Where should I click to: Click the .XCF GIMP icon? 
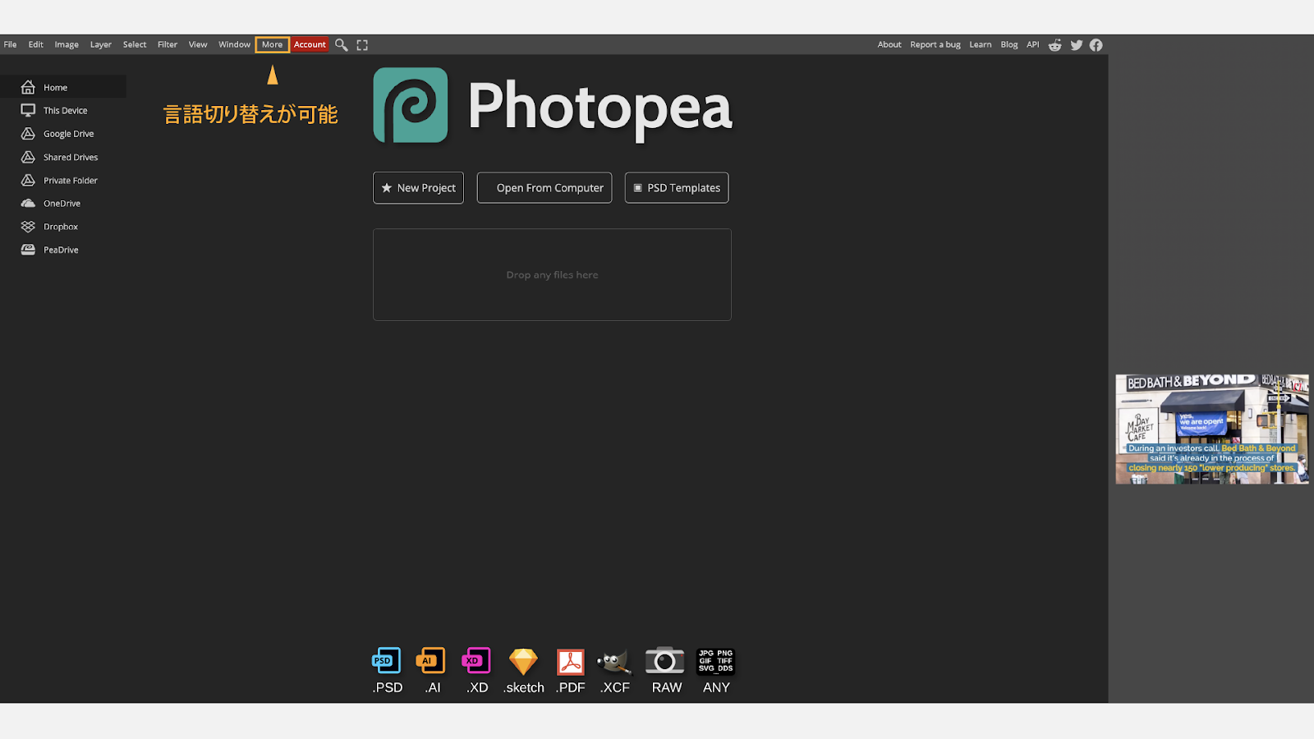click(x=614, y=662)
